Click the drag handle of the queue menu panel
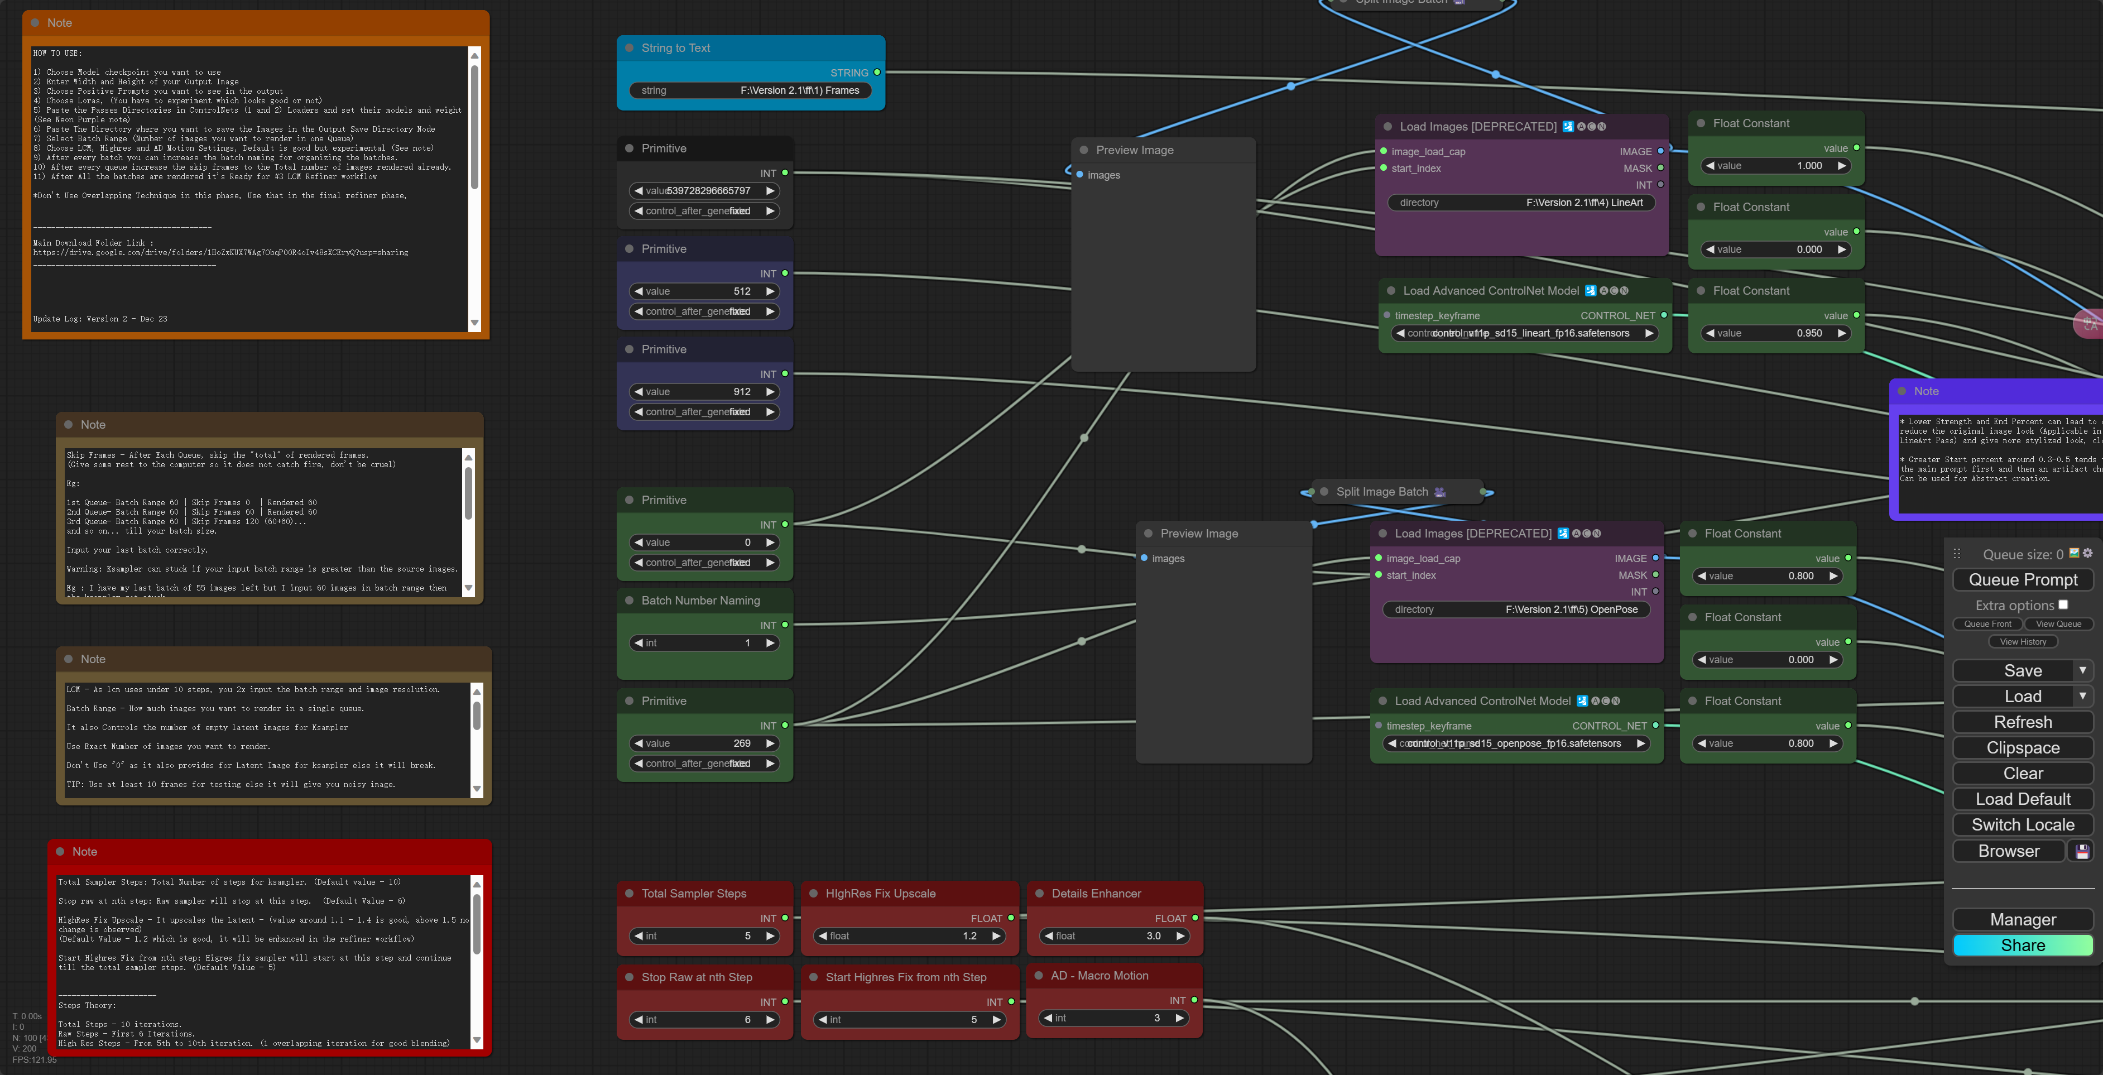 (x=1957, y=554)
